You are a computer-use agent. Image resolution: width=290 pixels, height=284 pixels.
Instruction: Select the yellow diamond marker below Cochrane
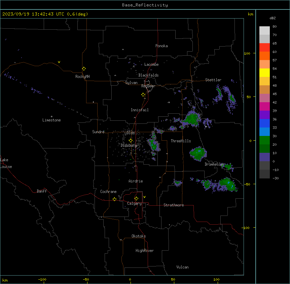(x=114, y=199)
